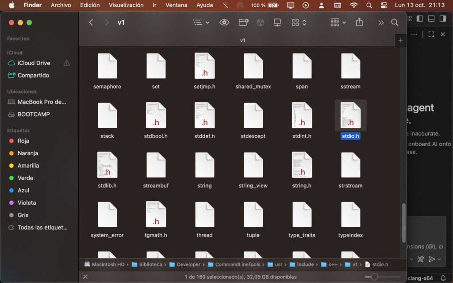
Task: Click the Quick Look eye icon
Action: click(x=224, y=23)
